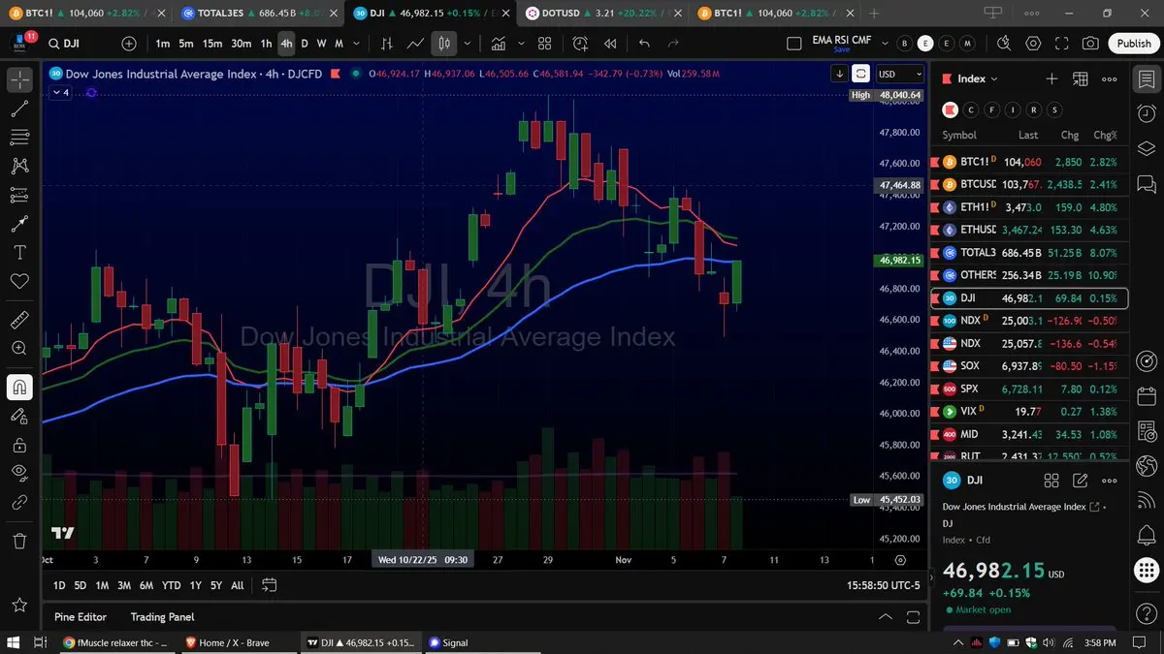Image resolution: width=1164 pixels, height=654 pixels.
Task: Select the brush drawing tool
Action: (x=19, y=224)
